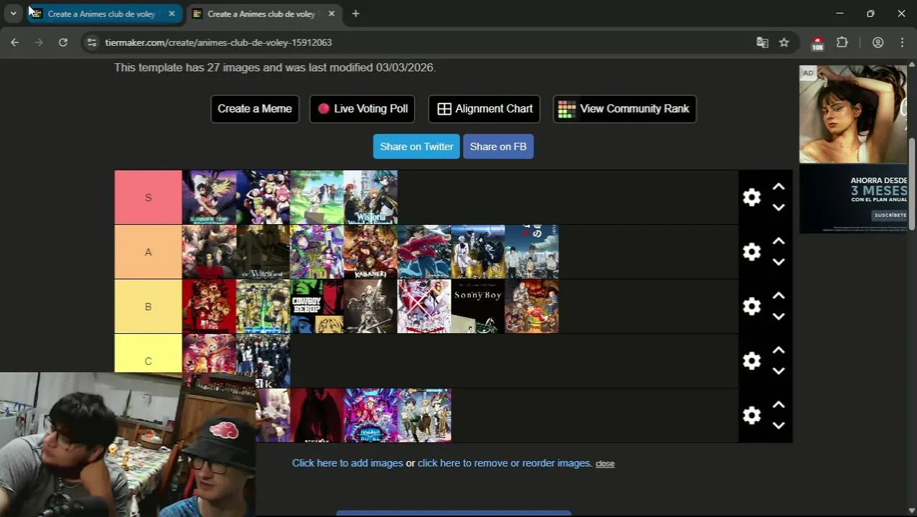This screenshot has width=917, height=517.
Task: Select Cowboy Bebop thumbnail in B tier
Action: [316, 307]
